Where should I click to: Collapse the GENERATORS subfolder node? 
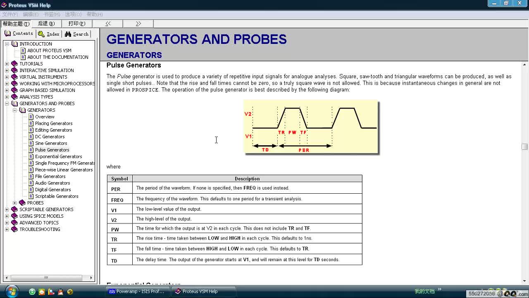pos(14,110)
